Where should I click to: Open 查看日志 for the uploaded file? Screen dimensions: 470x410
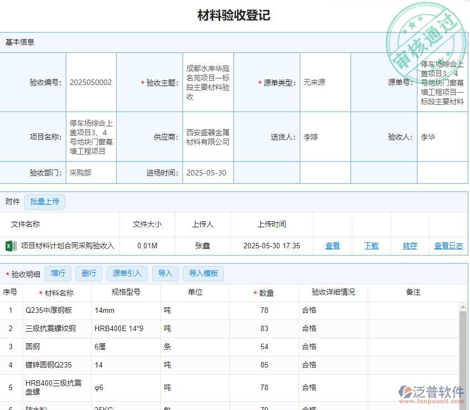point(448,246)
